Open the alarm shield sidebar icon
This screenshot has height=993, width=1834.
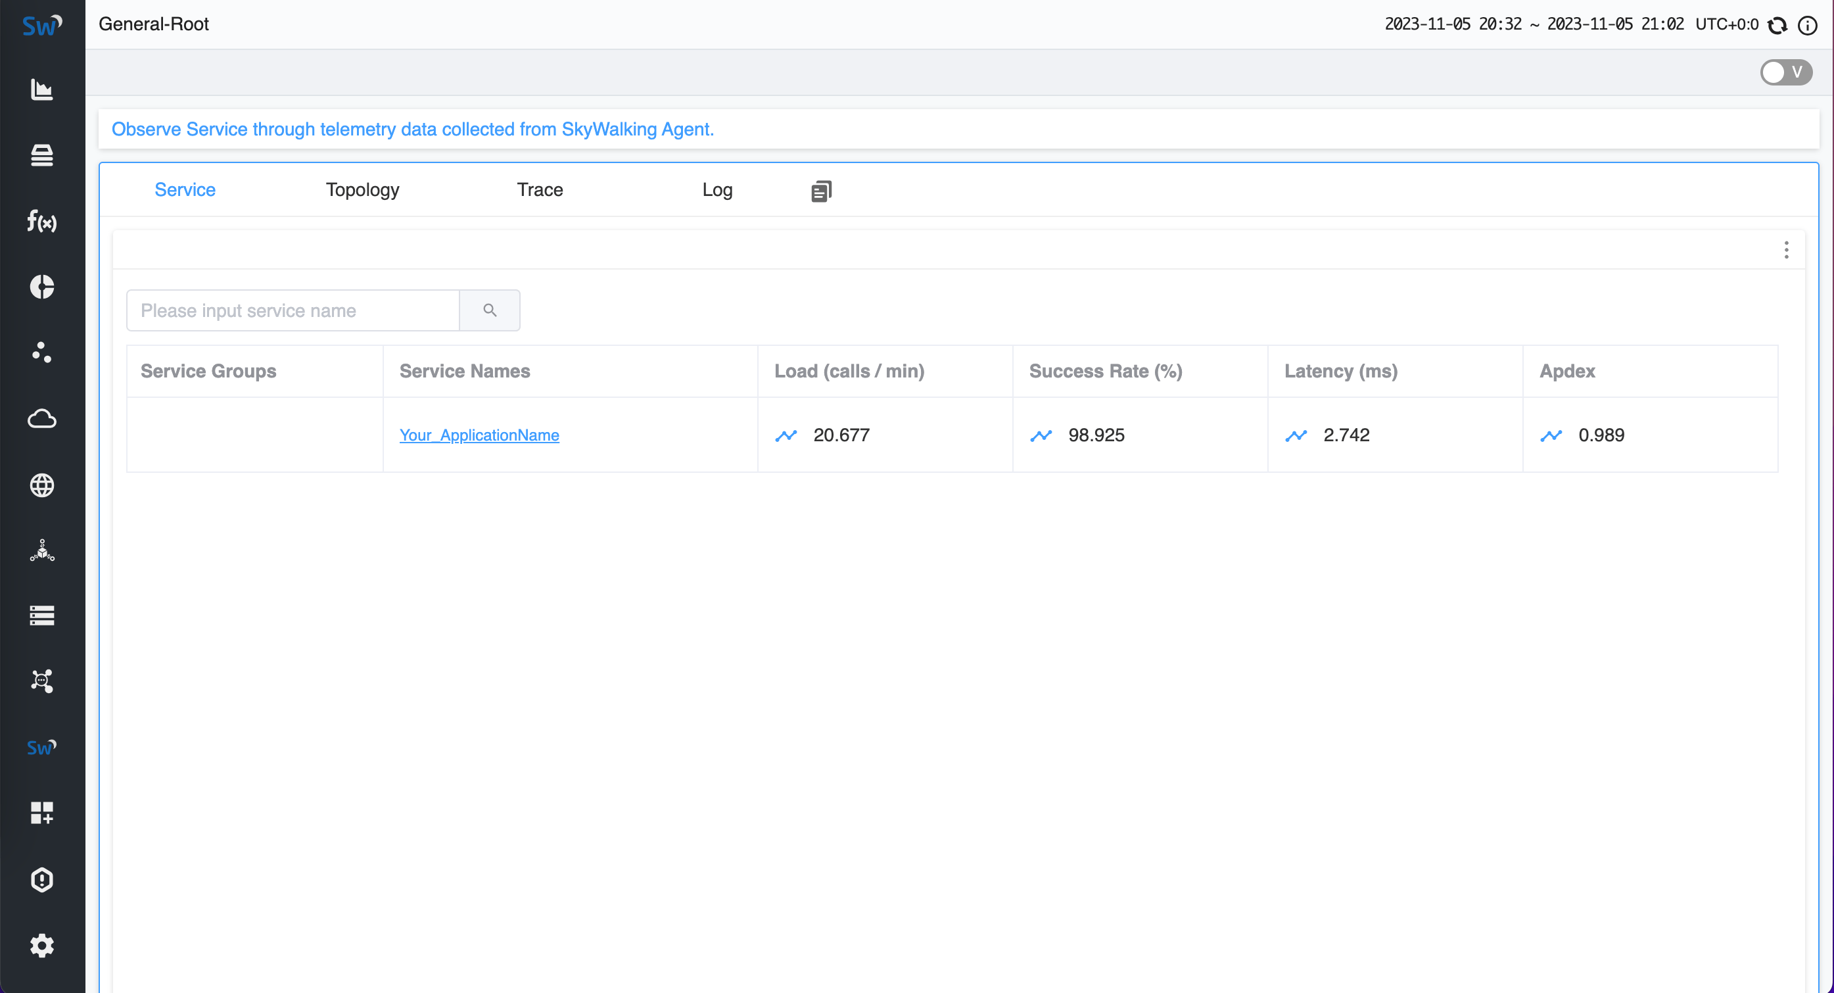[42, 880]
